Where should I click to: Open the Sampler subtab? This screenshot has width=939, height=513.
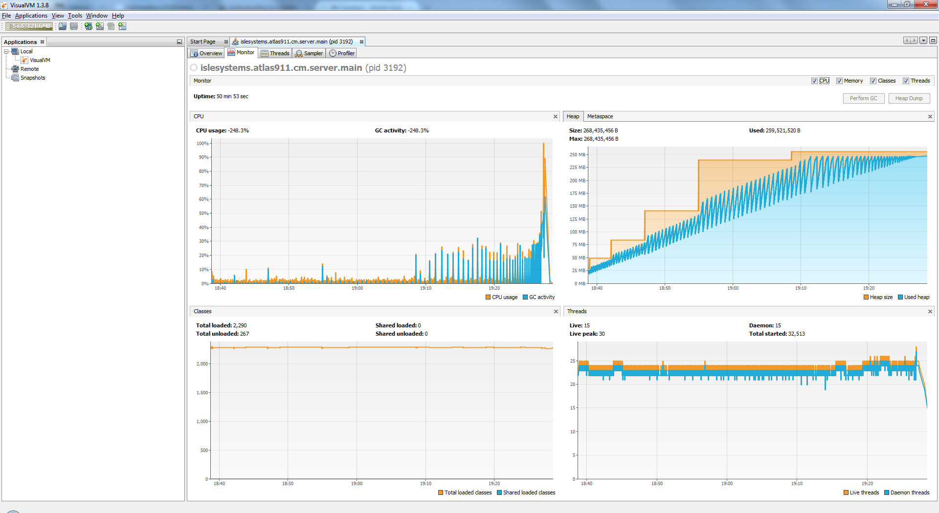point(309,53)
